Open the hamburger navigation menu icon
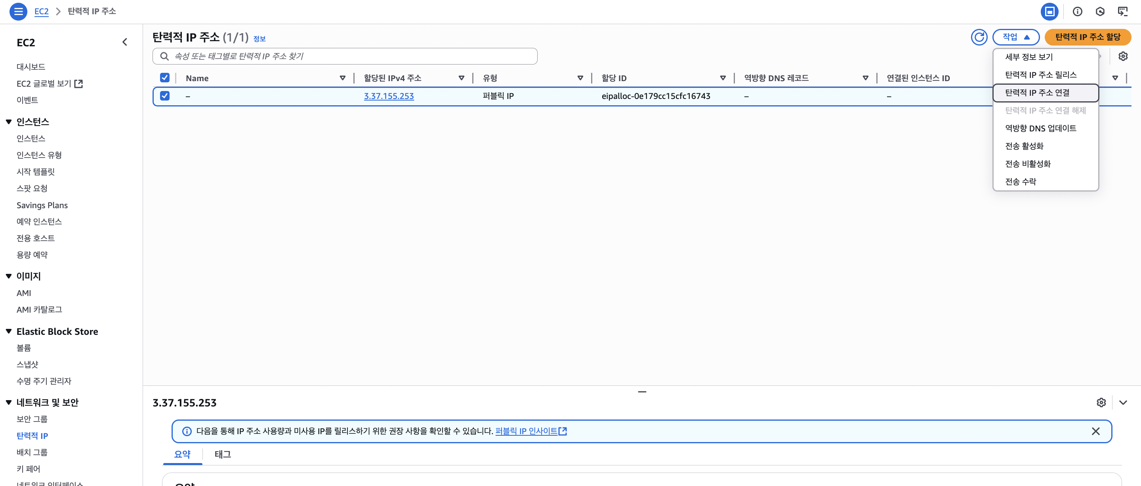1141x486 pixels. click(18, 11)
